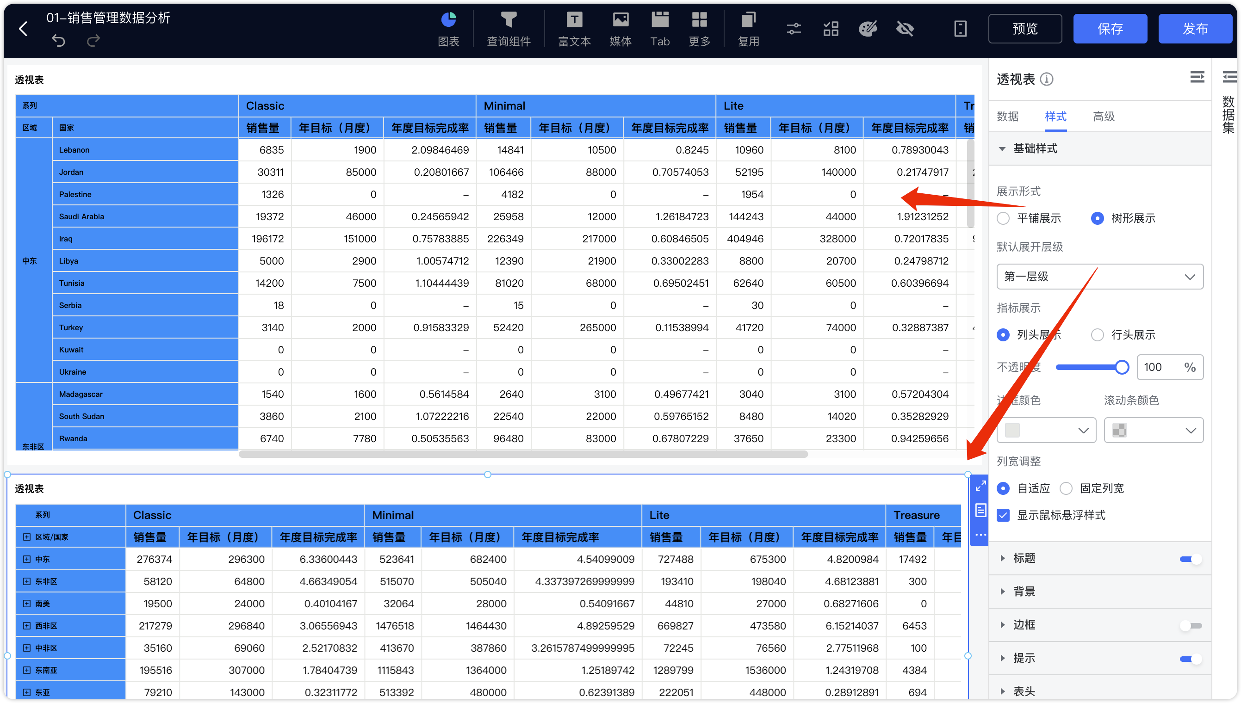This screenshot has width=1241, height=703.
Task: Switch to mobile layout icon
Action: point(960,29)
